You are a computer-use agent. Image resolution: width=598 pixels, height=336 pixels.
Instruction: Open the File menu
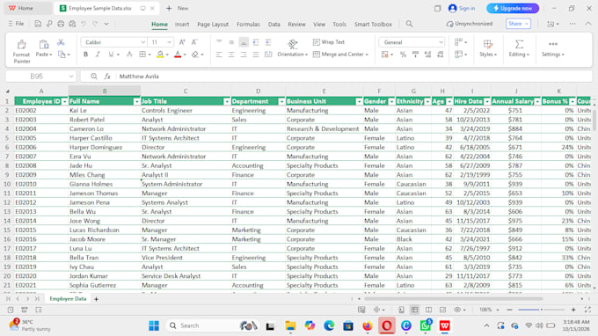click(16, 24)
